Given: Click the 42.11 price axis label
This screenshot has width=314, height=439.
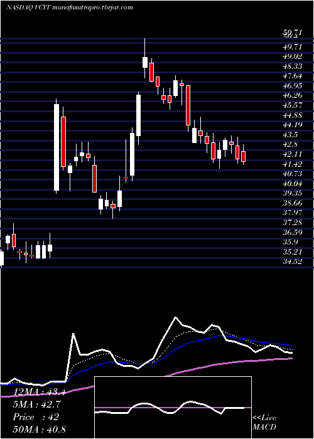Looking at the screenshot, I should (292, 154).
